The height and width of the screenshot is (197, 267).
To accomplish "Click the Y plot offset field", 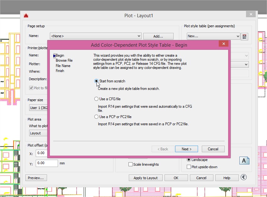I will (x=47, y=163).
